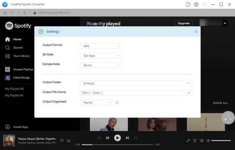Reload the Spotify web page

pyautogui.click(x=25, y=13)
